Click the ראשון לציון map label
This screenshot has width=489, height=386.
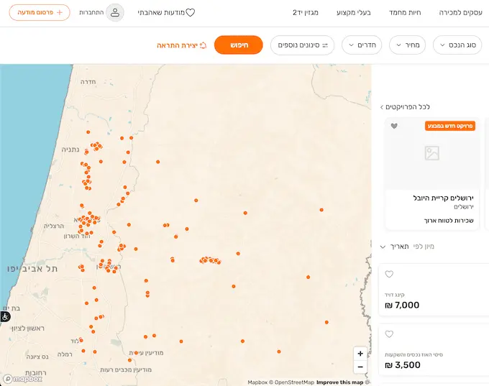[x=28, y=328]
